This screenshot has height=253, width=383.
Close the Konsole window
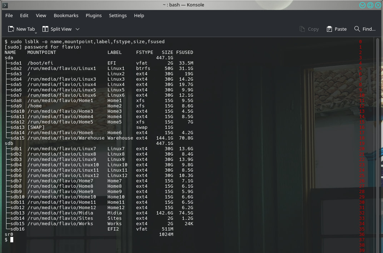(x=378, y=5)
